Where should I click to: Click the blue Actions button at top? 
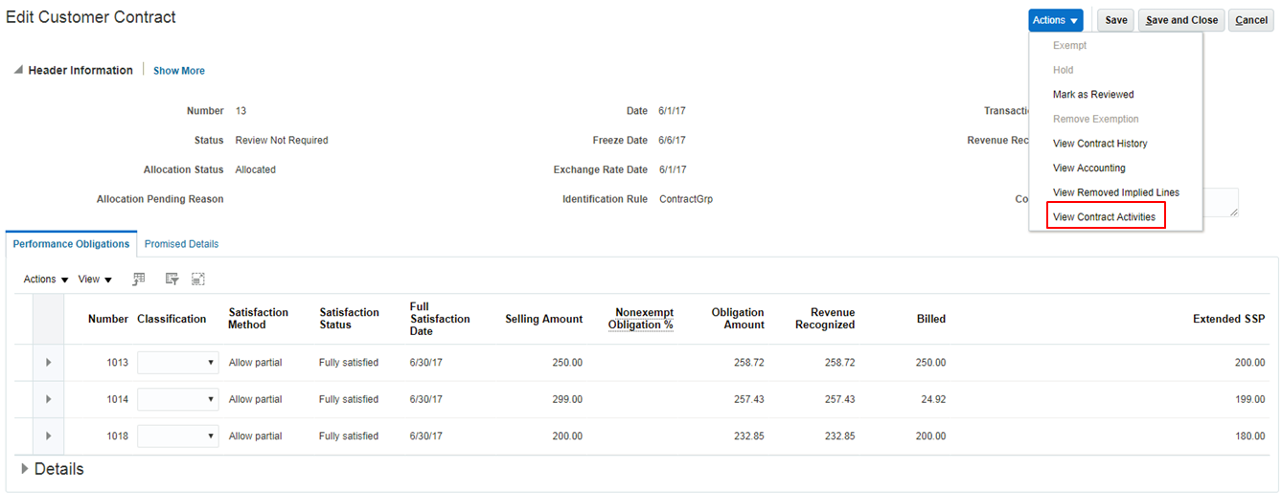click(1056, 20)
